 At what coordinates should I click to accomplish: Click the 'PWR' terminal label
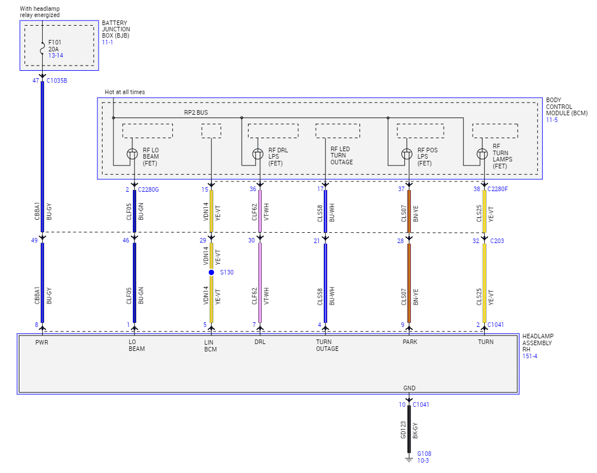click(42, 343)
